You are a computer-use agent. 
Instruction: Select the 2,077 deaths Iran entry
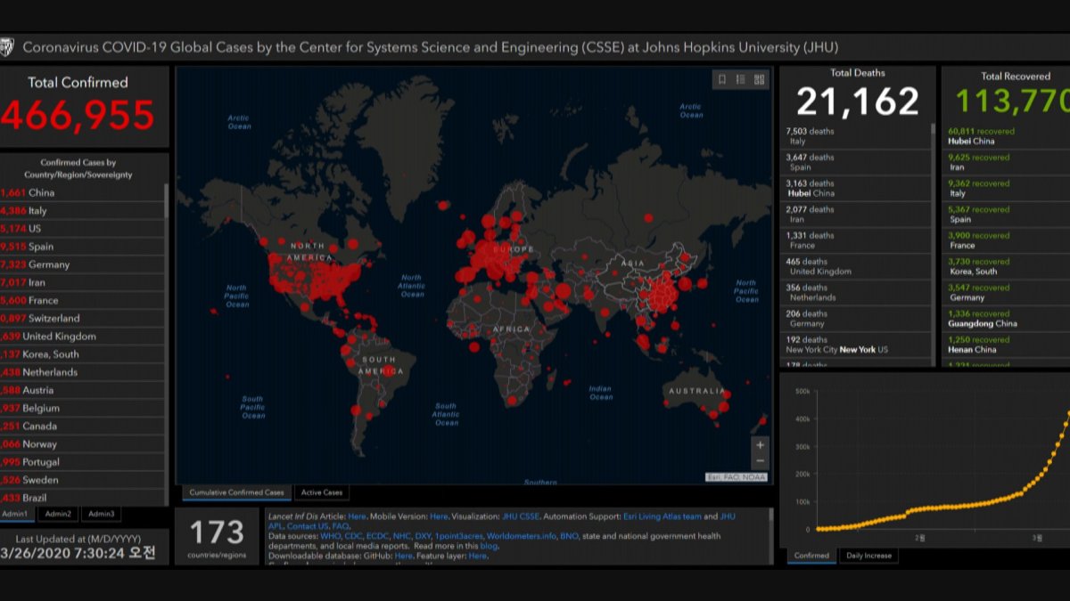pos(856,215)
